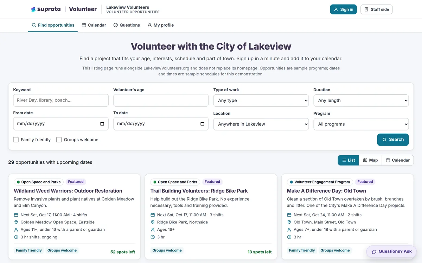This screenshot has width=422, height=263.
Task: Click location pin icon beside Golden Meadow Open Space
Action: pyautogui.click(x=16, y=222)
